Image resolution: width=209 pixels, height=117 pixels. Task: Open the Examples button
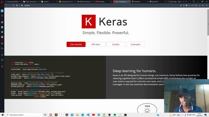(136, 45)
